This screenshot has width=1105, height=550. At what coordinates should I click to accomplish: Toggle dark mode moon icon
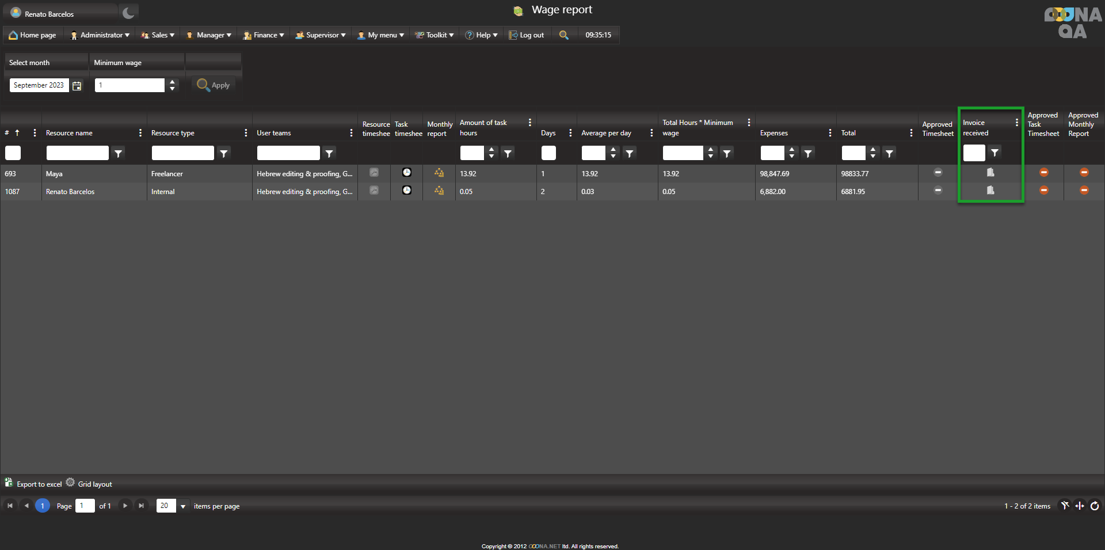[x=128, y=13]
